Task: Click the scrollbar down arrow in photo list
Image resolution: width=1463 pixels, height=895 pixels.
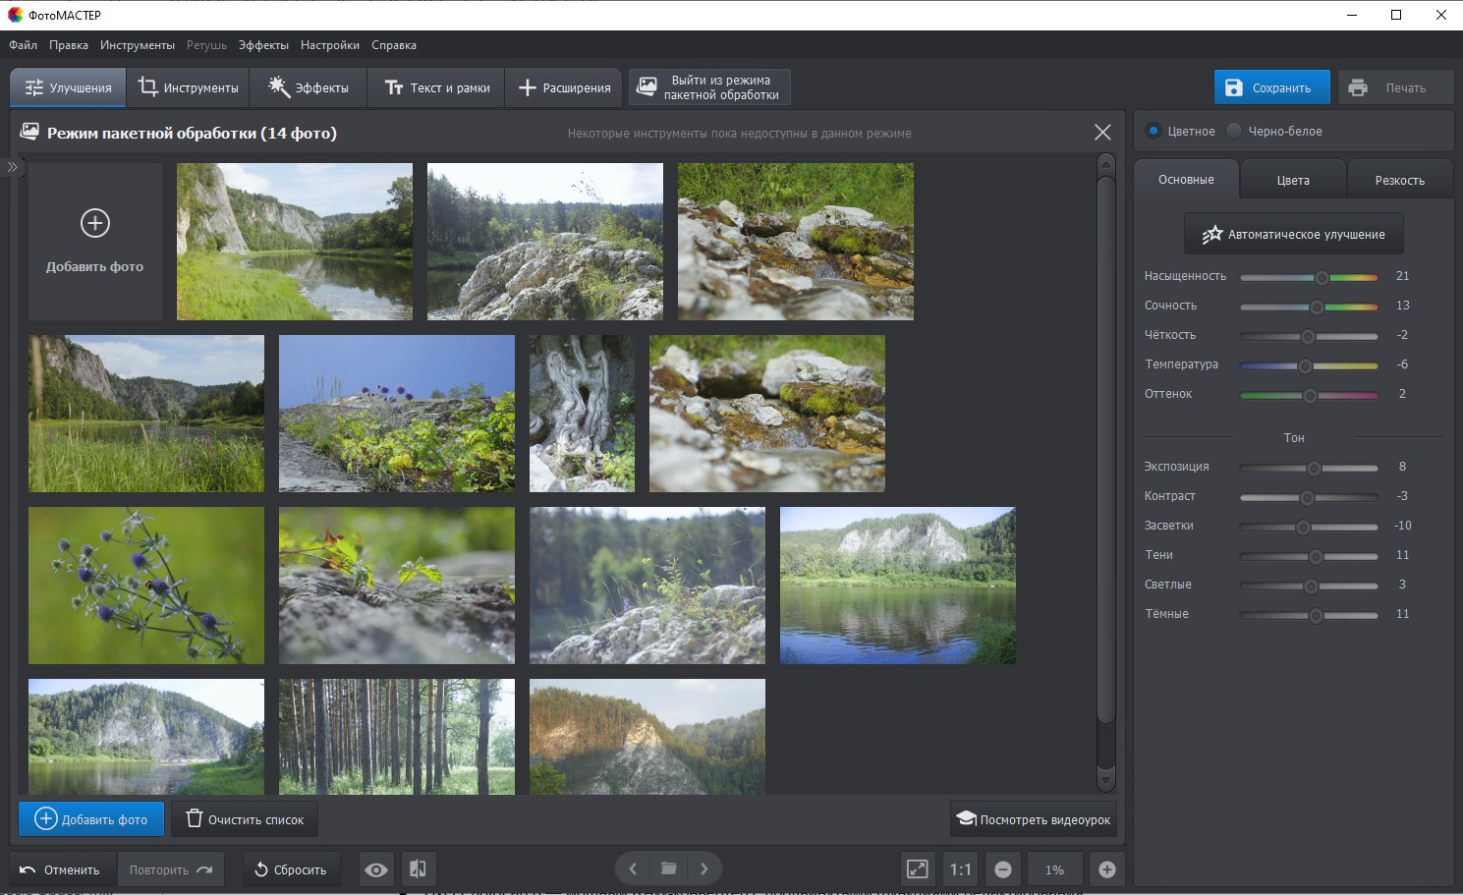Action: tap(1105, 780)
